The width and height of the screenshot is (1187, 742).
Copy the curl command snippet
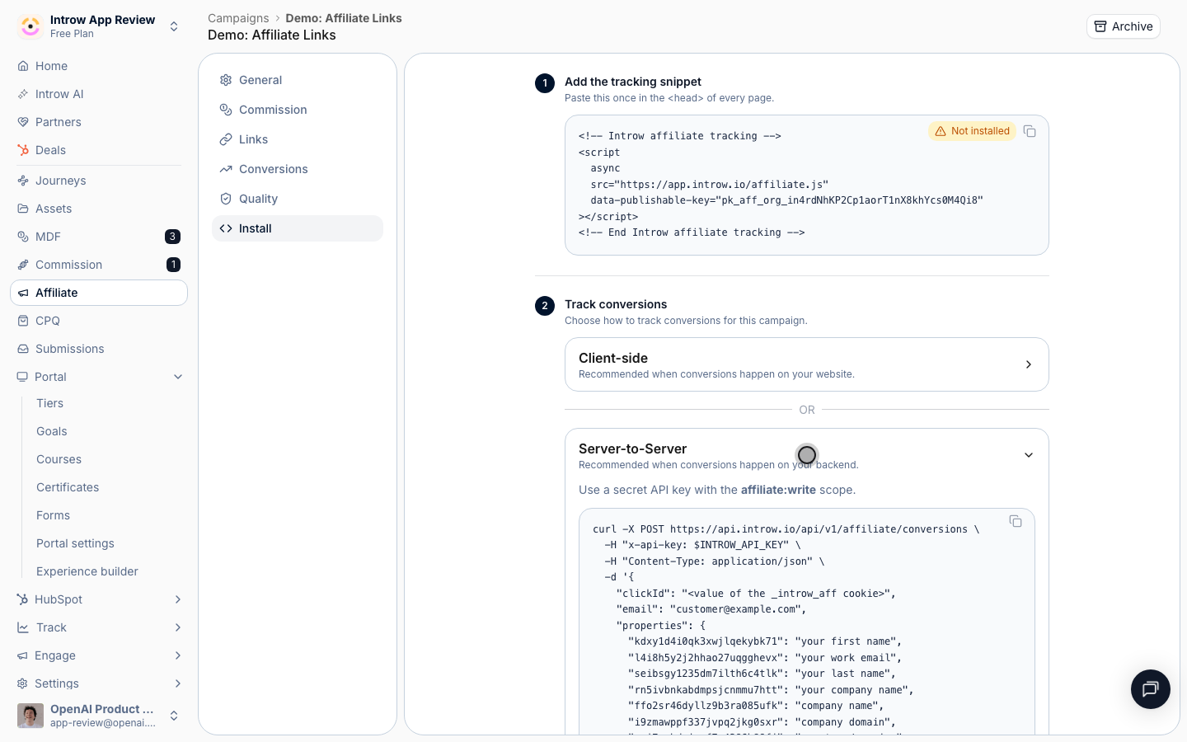(1016, 521)
